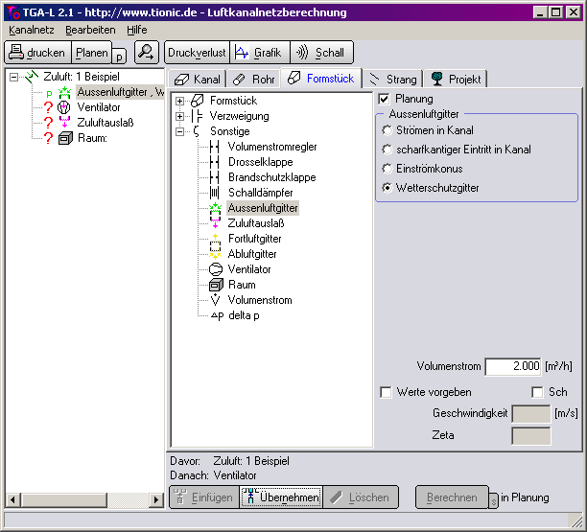Select the Einströmkonus radio option
Viewport: 587px width, 532px height.
click(387, 169)
